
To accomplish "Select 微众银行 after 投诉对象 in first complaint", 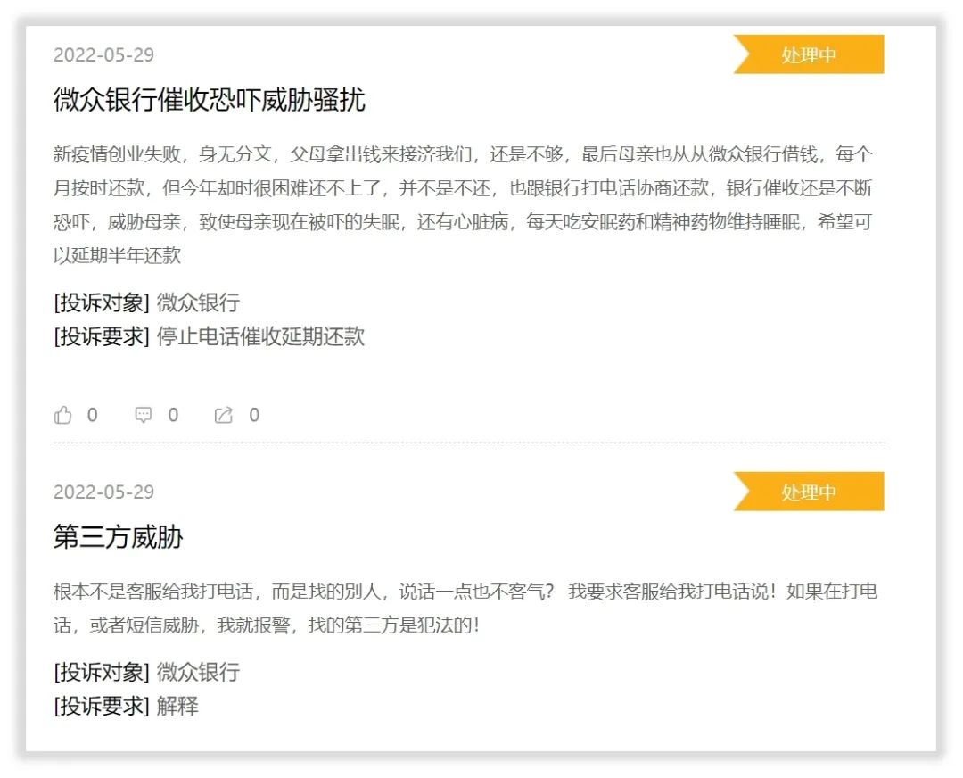I will pyautogui.click(x=198, y=302).
